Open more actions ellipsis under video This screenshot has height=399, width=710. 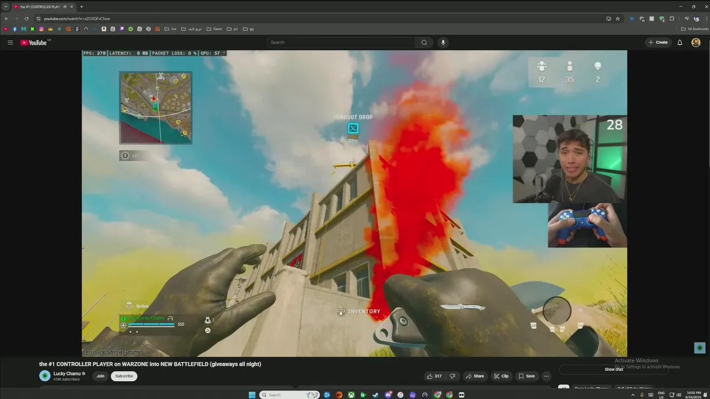[x=546, y=376]
